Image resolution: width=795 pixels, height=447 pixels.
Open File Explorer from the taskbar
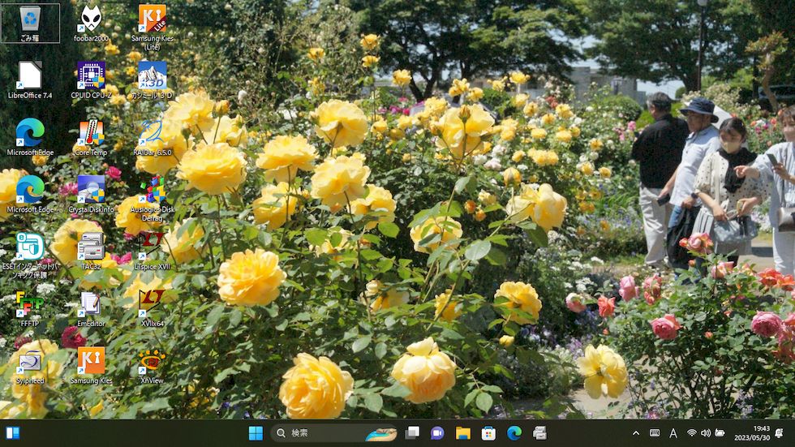(x=463, y=433)
